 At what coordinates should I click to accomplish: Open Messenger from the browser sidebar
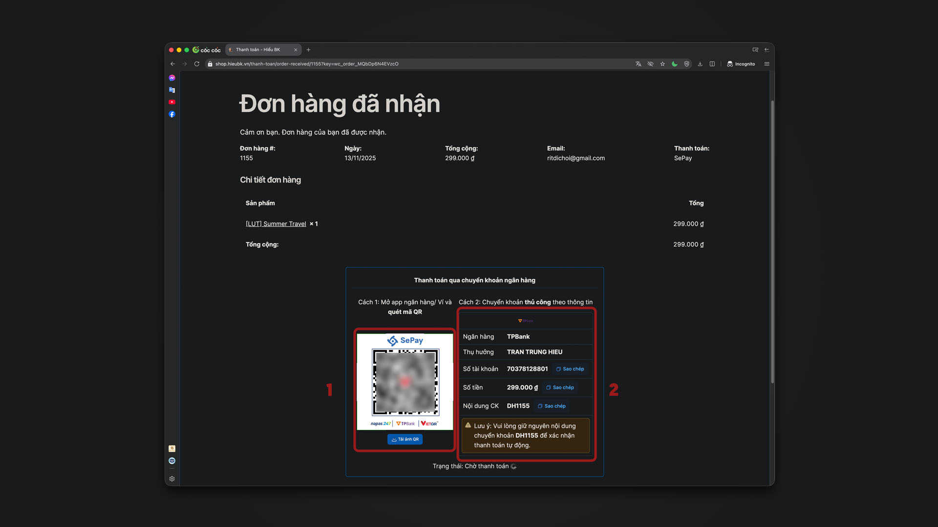tap(172, 78)
